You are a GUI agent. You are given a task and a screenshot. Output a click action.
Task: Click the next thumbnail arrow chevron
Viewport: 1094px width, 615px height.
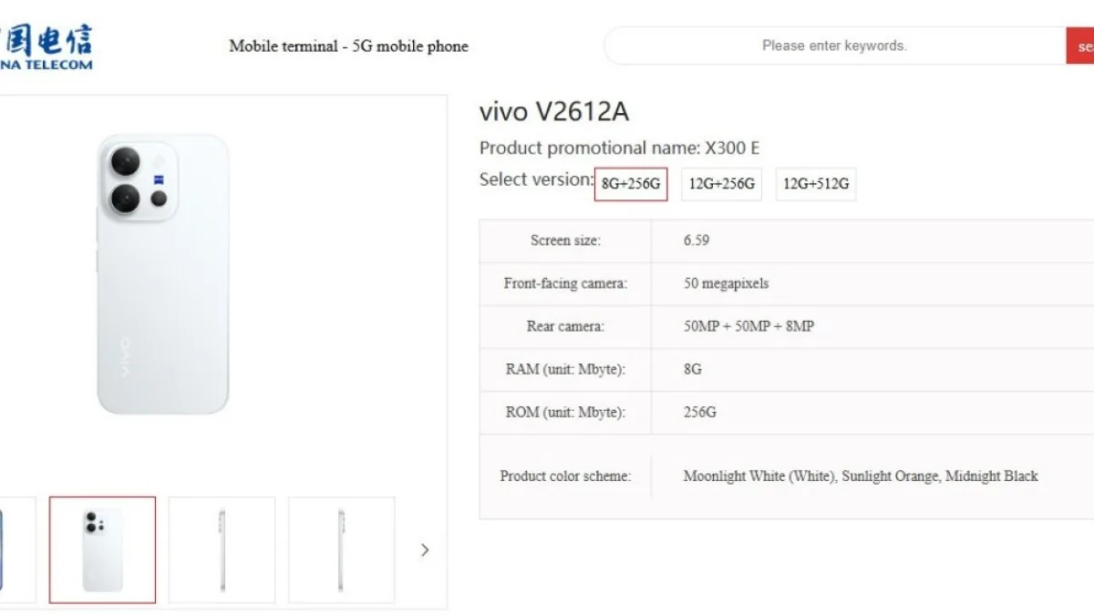pyautogui.click(x=425, y=549)
